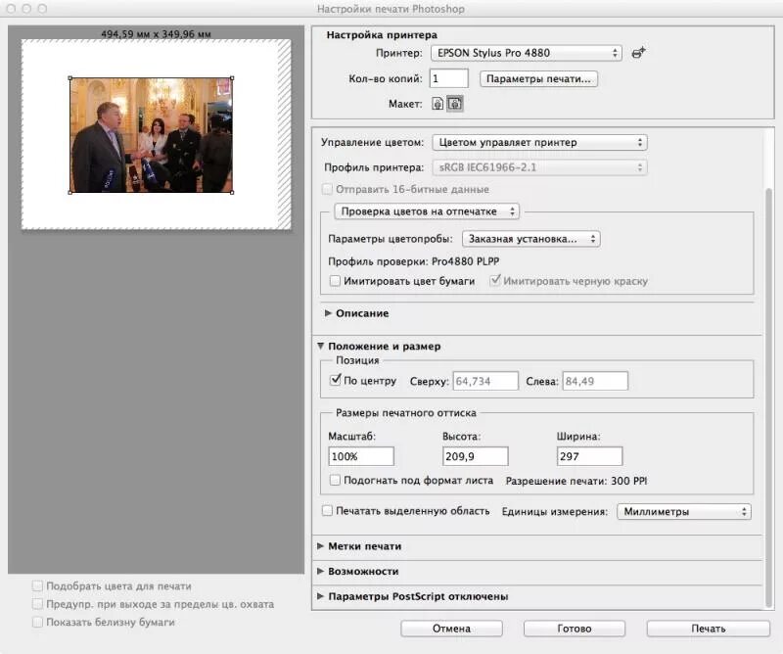Click the Готово button

pos(575,629)
